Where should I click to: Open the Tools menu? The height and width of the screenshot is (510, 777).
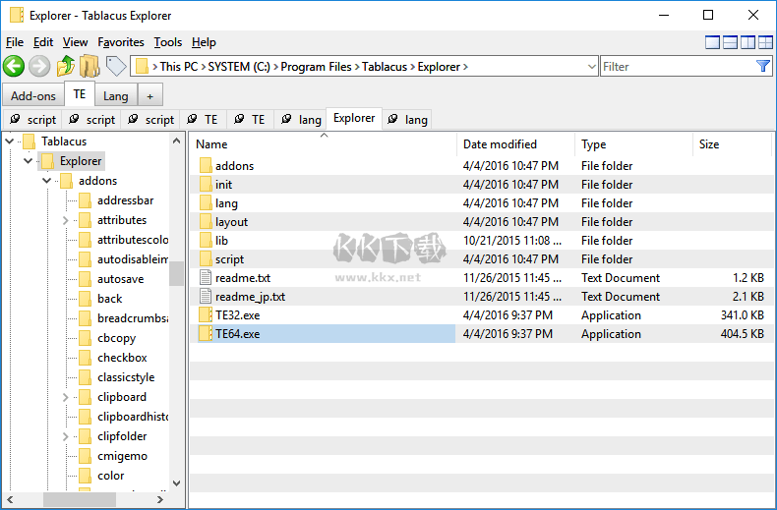pos(168,42)
